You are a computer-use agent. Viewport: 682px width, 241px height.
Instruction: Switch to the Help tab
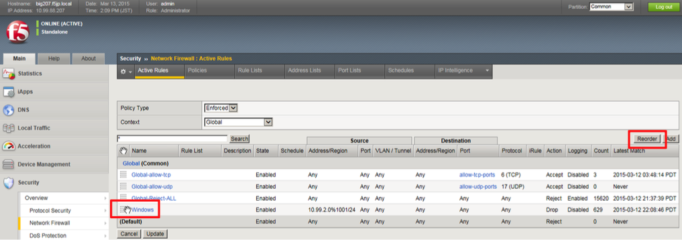coord(54,59)
